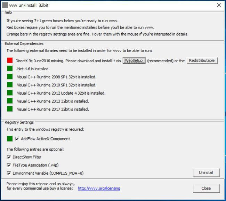Click 'Orange bars in the registry settings' line
Image resolution: width=226 pixels, height=201 pixels.
[x=97, y=34]
